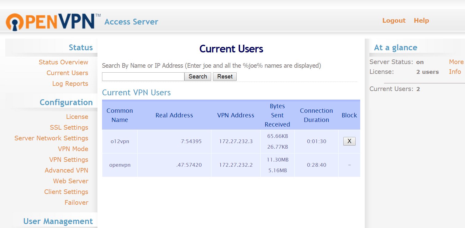The width and height of the screenshot is (465, 228).
Task: Click the Current Users page title
Action: click(x=231, y=49)
